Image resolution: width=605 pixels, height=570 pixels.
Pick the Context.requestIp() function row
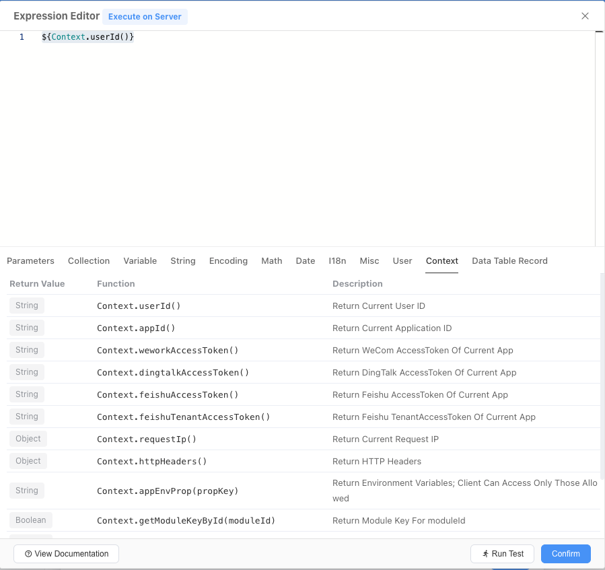(x=146, y=439)
